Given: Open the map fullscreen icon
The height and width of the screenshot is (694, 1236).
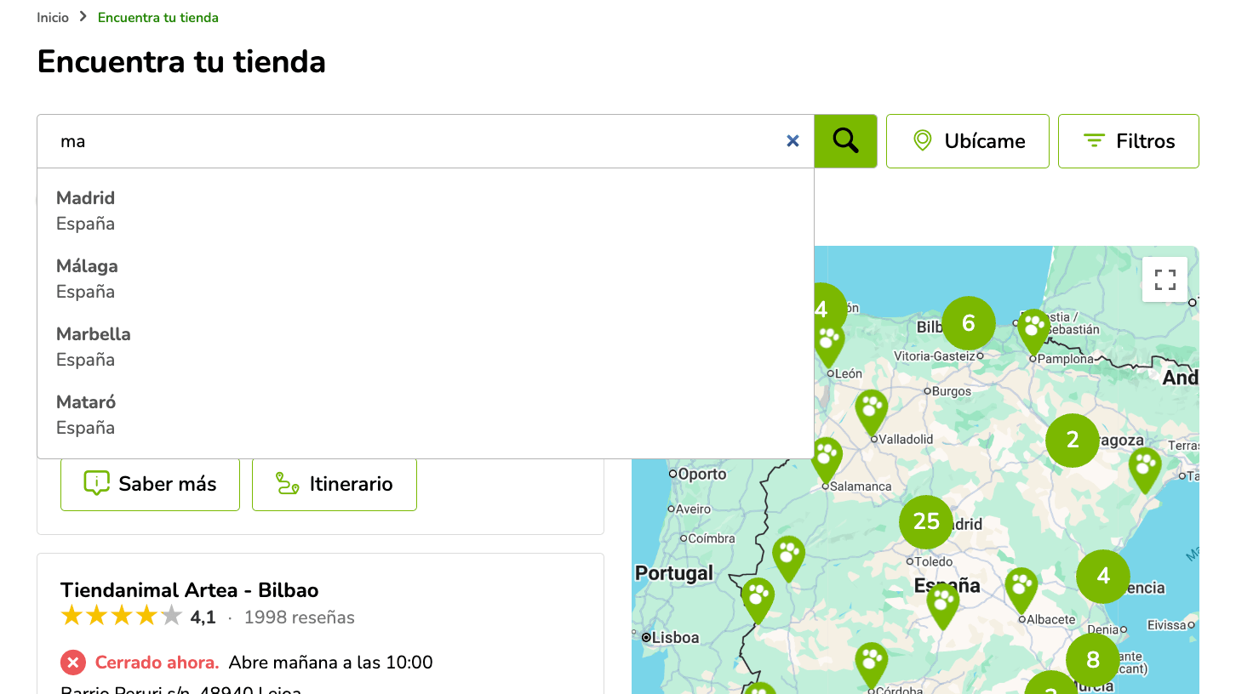Looking at the screenshot, I should click(1164, 278).
